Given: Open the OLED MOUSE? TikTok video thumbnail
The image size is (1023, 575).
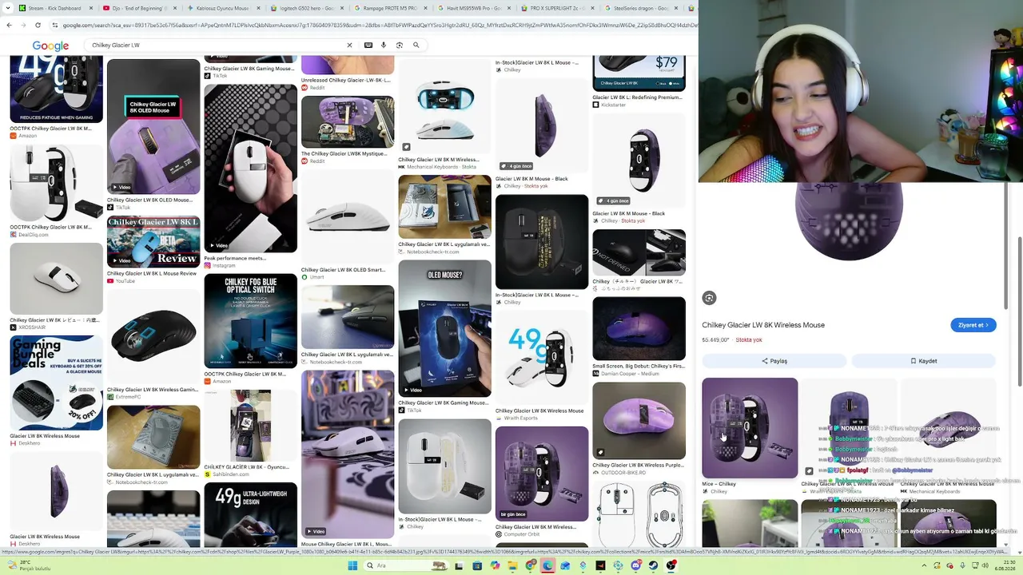Looking at the screenshot, I should 444,328.
